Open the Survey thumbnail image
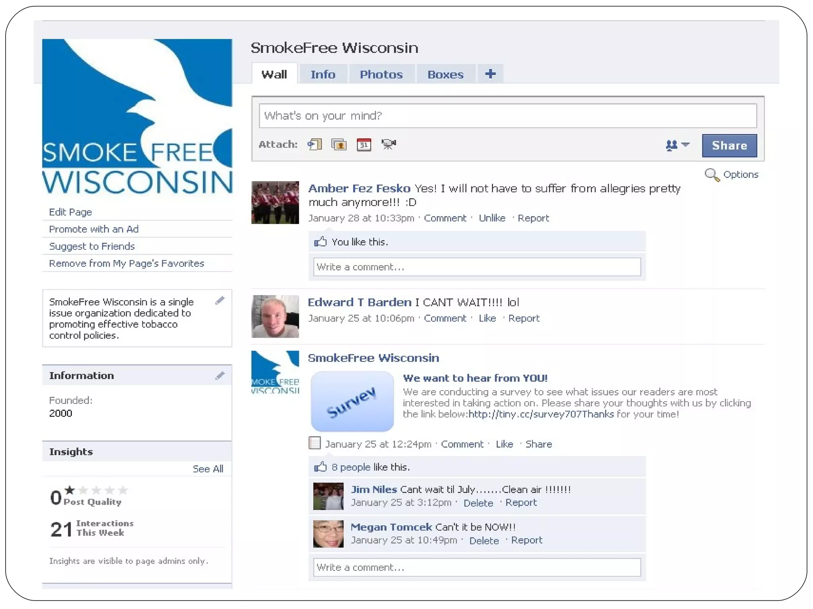The width and height of the screenshot is (813, 609). (352, 401)
